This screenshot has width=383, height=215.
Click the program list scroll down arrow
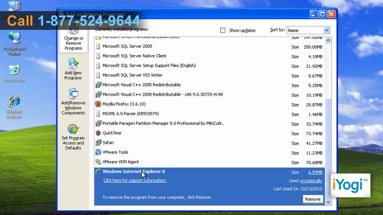pyautogui.click(x=328, y=202)
